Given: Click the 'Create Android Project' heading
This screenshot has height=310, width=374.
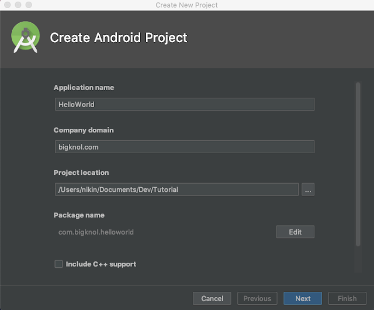Looking at the screenshot, I should (x=119, y=38).
